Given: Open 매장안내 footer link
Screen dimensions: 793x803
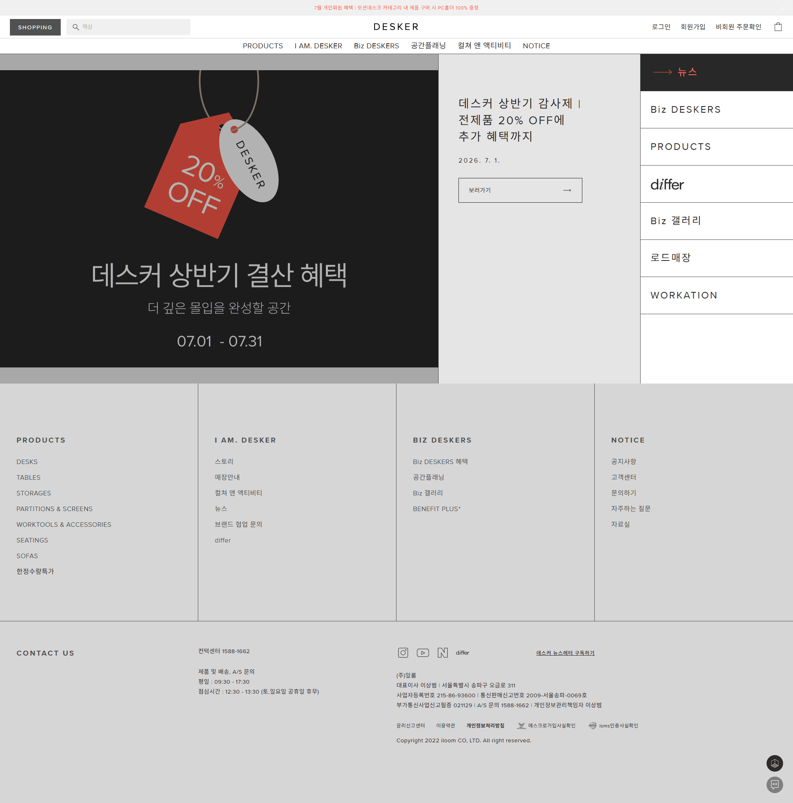Looking at the screenshot, I should [x=227, y=478].
